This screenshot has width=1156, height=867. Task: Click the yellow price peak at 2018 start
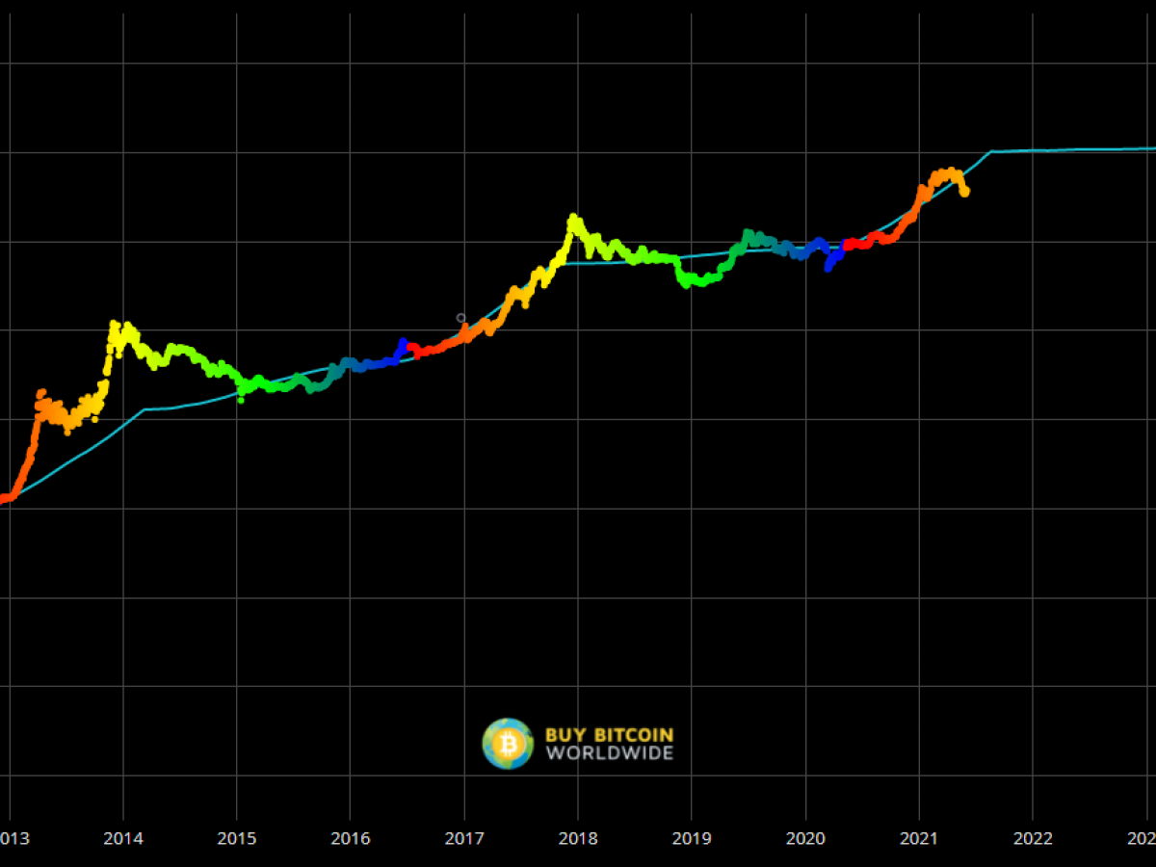(x=573, y=220)
